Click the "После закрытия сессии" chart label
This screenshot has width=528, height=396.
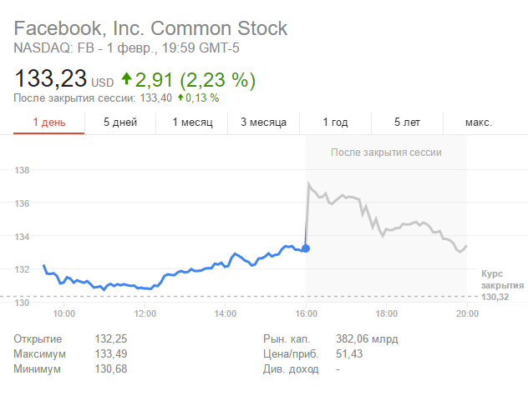click(x=385, y=153)
